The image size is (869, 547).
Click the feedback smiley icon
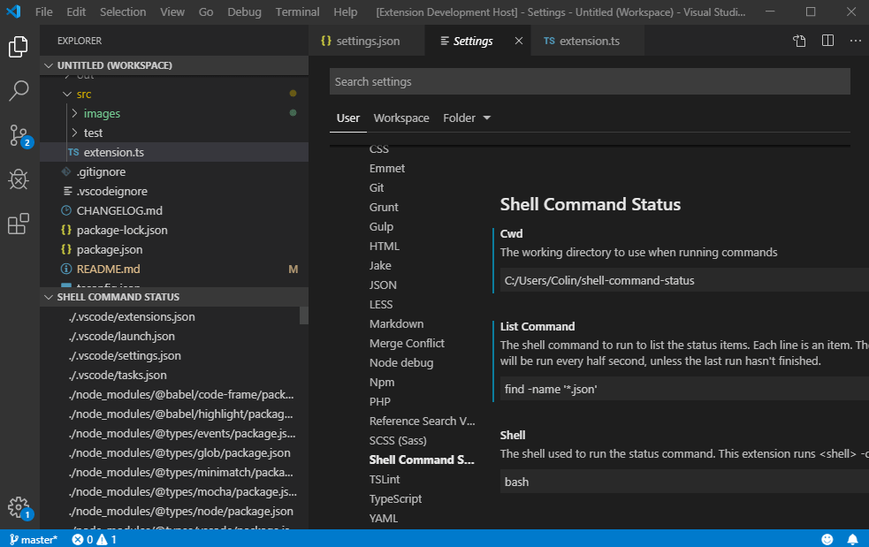coord(827,539)
